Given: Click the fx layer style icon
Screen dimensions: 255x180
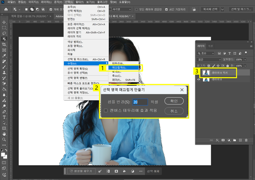Looking at the screenshot, I should [217, 140].
